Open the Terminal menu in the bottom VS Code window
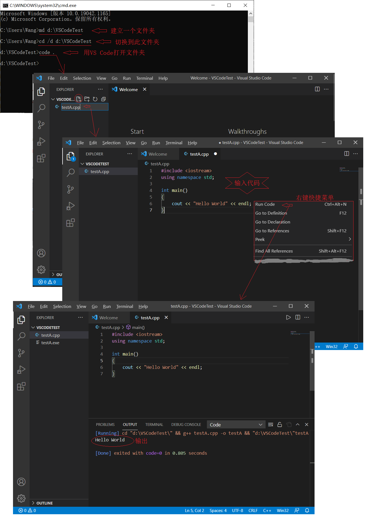The height and width of the screenshot is (517, 366). 124,306
